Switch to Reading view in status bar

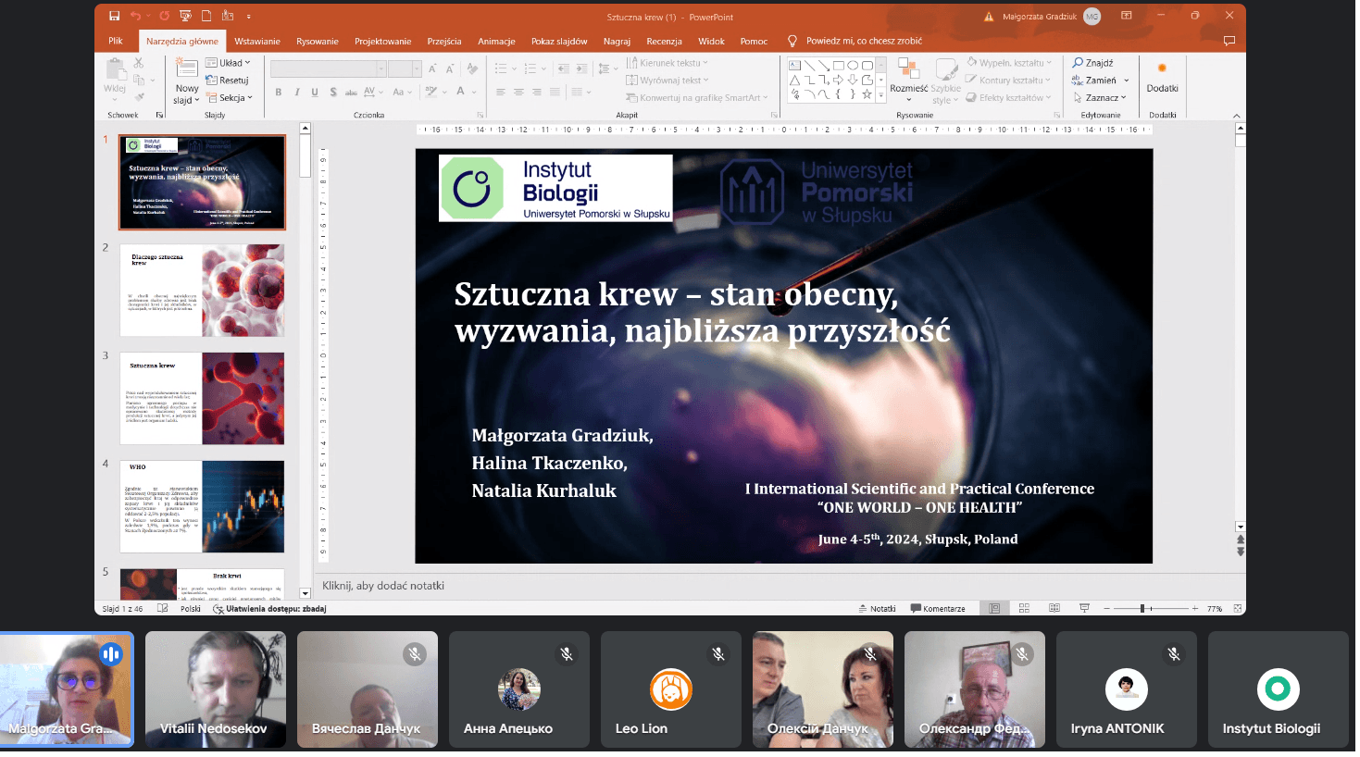pyautogui.click(x=1054, y=609)
